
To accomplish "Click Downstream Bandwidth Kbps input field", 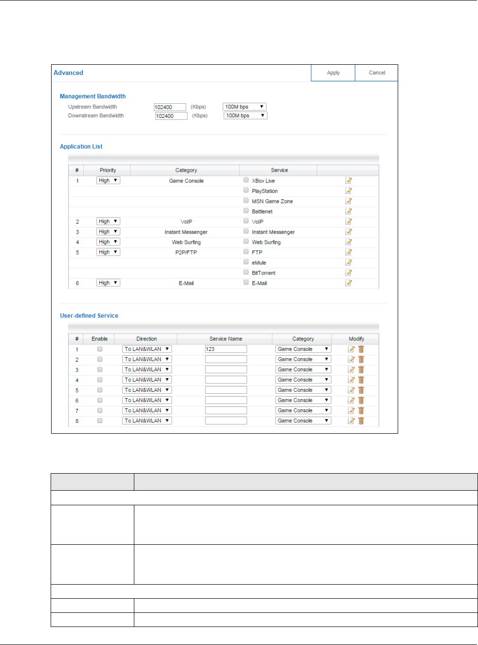I will coord(171,116).
